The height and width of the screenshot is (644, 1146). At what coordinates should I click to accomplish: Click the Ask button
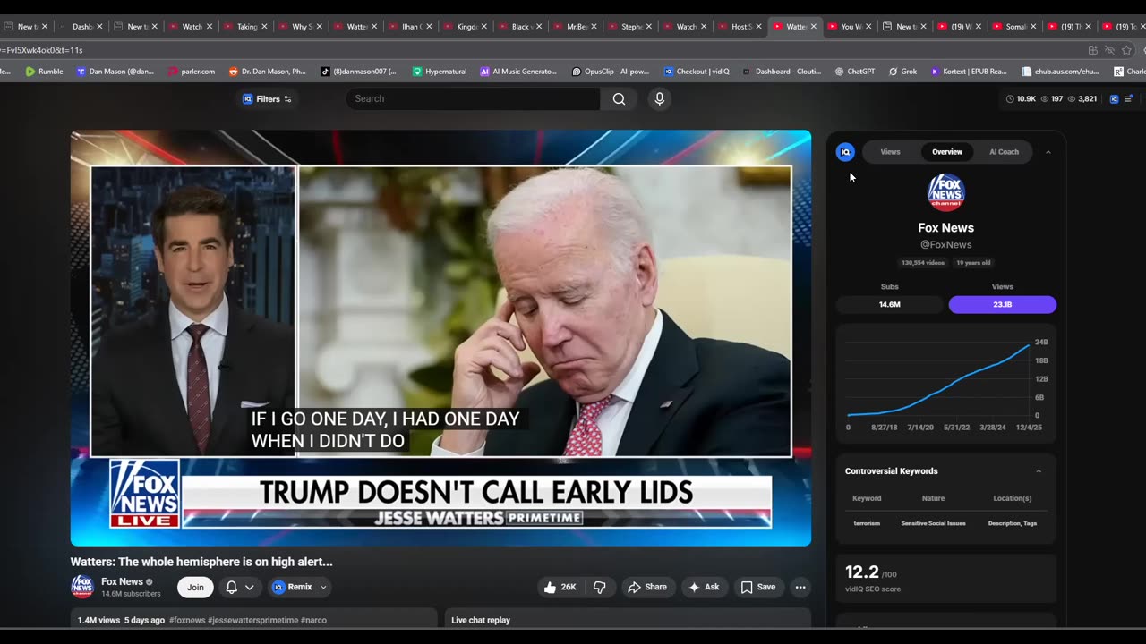703,587
